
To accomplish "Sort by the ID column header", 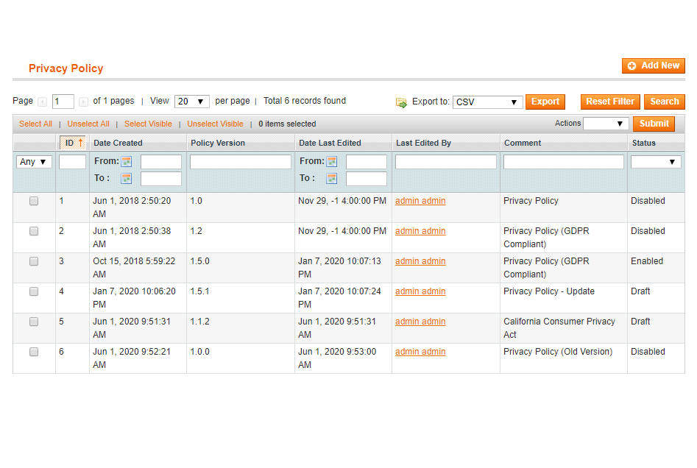I will click(x=71, y=143).
